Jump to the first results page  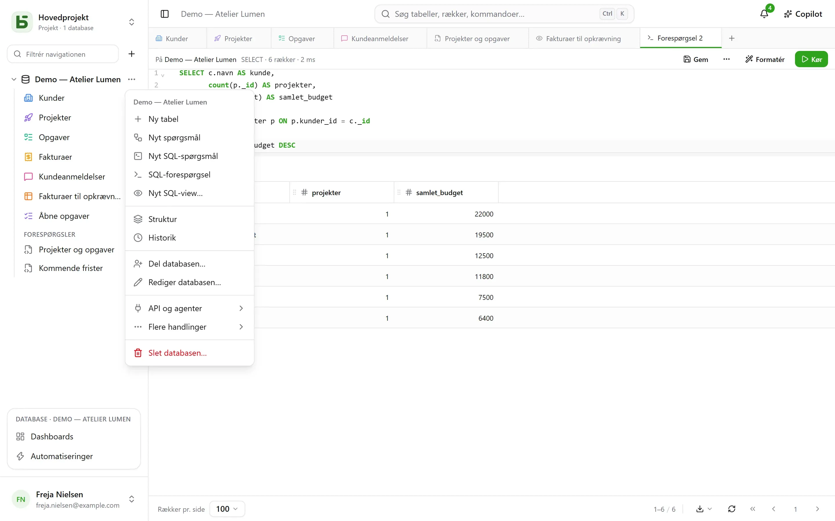tap(753, 509)
